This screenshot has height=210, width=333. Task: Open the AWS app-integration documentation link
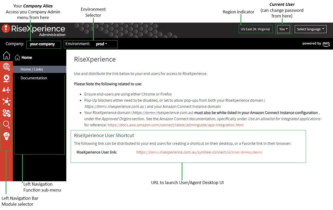point(175,125)
